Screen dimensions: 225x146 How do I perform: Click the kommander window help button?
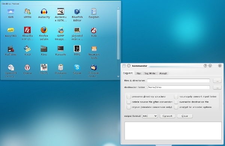(x=205, y=66)
